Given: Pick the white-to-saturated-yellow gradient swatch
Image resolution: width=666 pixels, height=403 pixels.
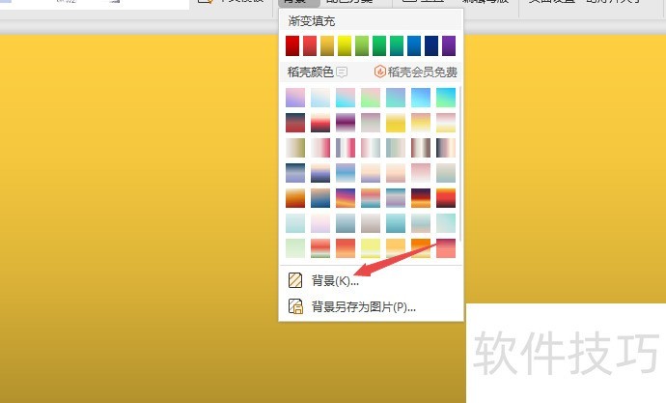Looking at the screenshot, I should 396,123.
